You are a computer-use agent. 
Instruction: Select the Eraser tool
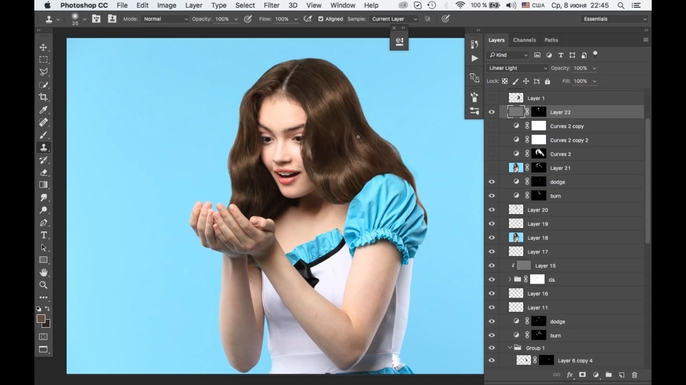click(x=43, y=172)
